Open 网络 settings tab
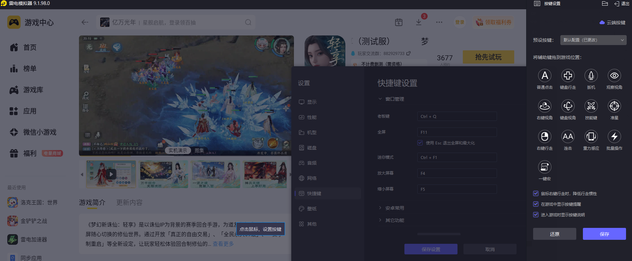 [328, 178]
